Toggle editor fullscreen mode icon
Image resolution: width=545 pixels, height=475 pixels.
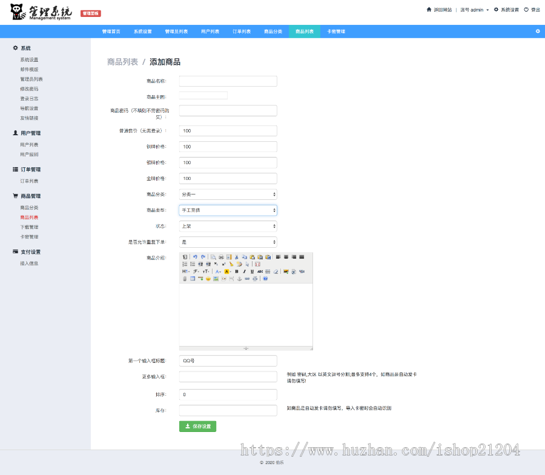click(257, 264)
